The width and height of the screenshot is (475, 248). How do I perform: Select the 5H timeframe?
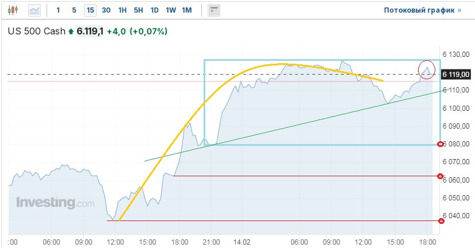click(x=139, y=10)
